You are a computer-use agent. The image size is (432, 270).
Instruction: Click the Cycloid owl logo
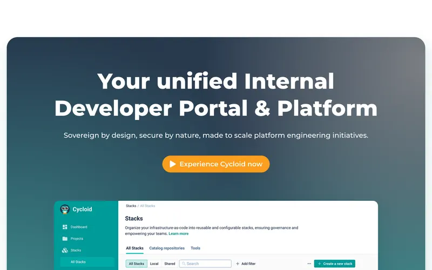coord(65,210)
